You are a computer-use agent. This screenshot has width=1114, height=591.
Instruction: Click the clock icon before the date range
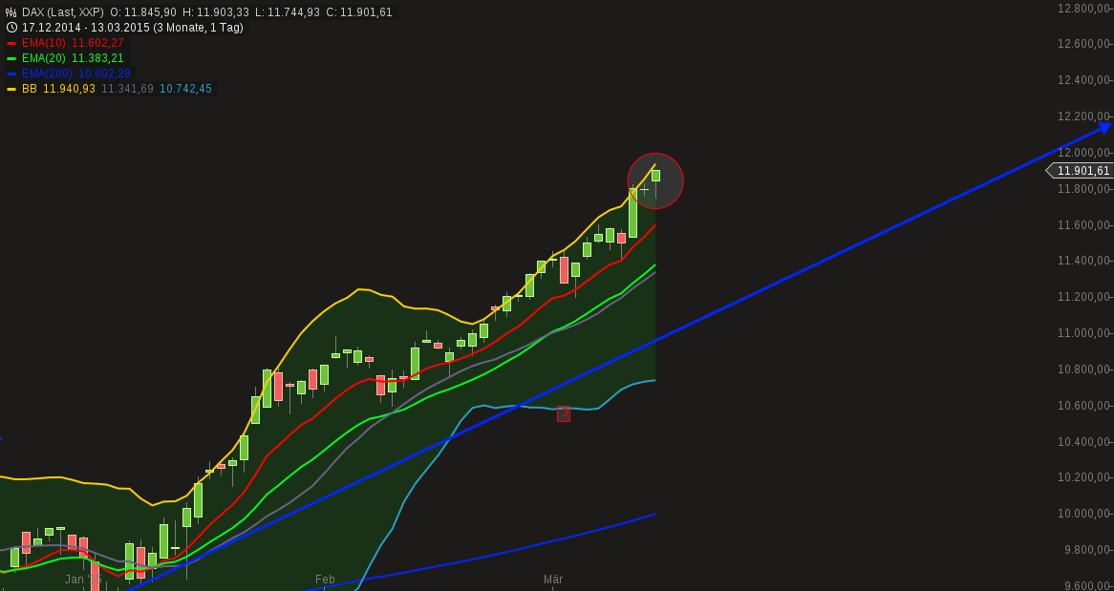(x=11, y=28)
